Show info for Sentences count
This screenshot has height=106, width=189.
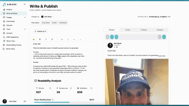pos(71,88)
